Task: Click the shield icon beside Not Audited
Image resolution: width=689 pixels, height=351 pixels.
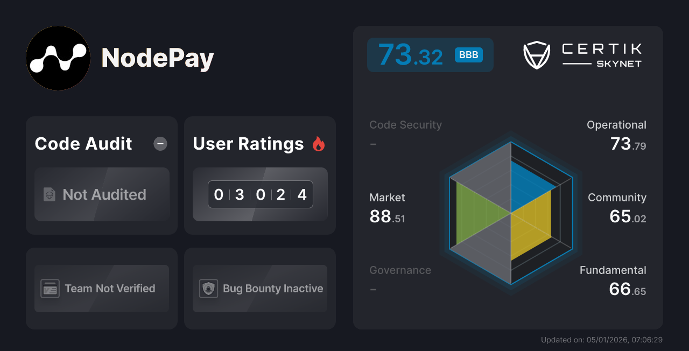Action: pyautogui.click(x=50, y=195)
